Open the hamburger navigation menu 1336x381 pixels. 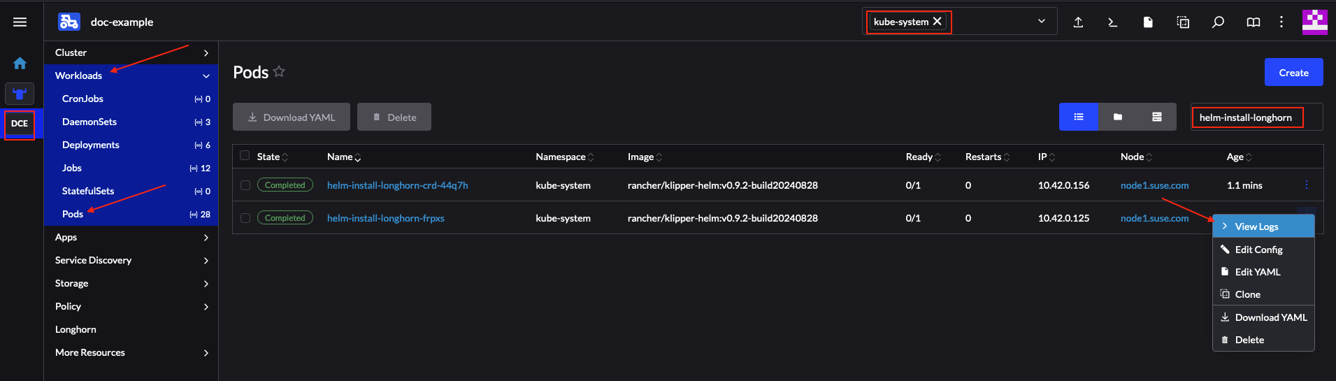(20, 22)
